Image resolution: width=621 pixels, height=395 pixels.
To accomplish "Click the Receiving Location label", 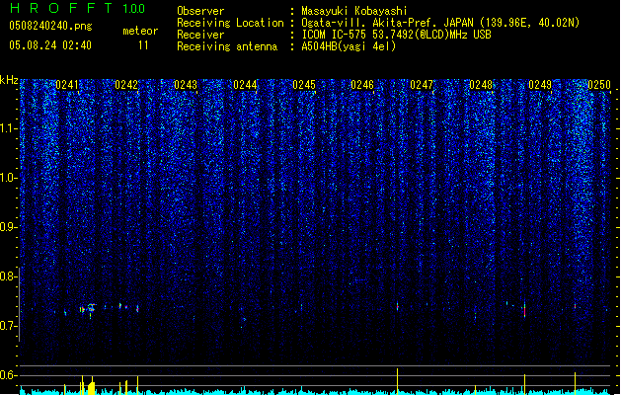I will click(x=230, y=23).
